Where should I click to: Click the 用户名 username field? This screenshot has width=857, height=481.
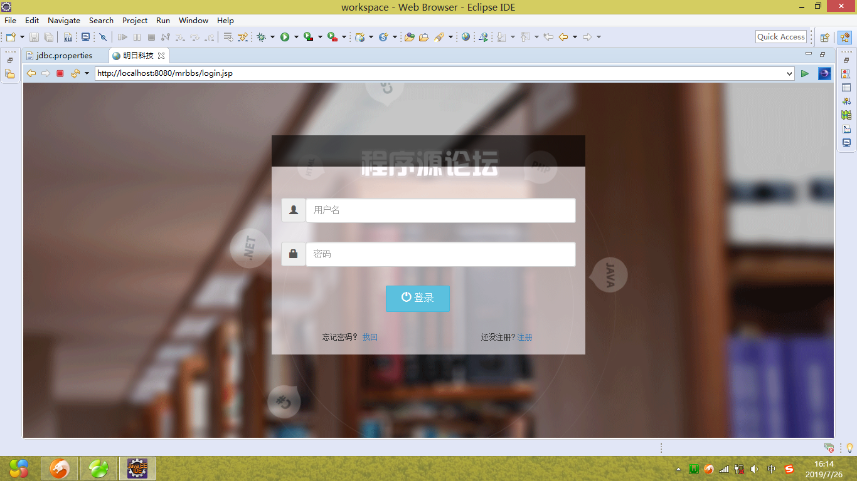440,210
